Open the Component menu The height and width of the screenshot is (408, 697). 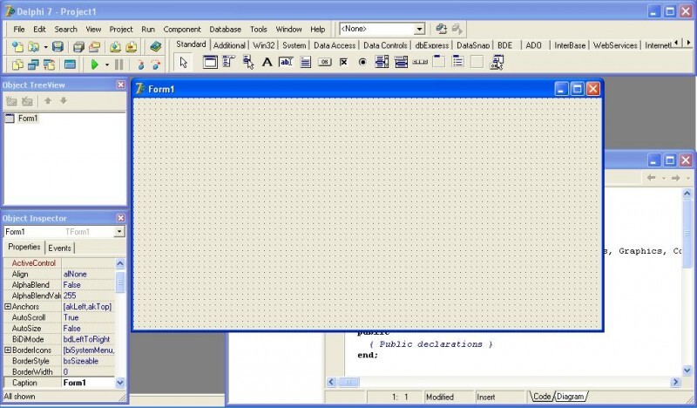(x=182, y=30)
